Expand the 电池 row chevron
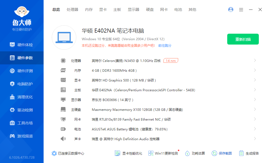 tap(255, 129)
